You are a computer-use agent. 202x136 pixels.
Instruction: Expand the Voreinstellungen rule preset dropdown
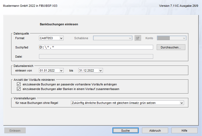[x=182, y=103]
